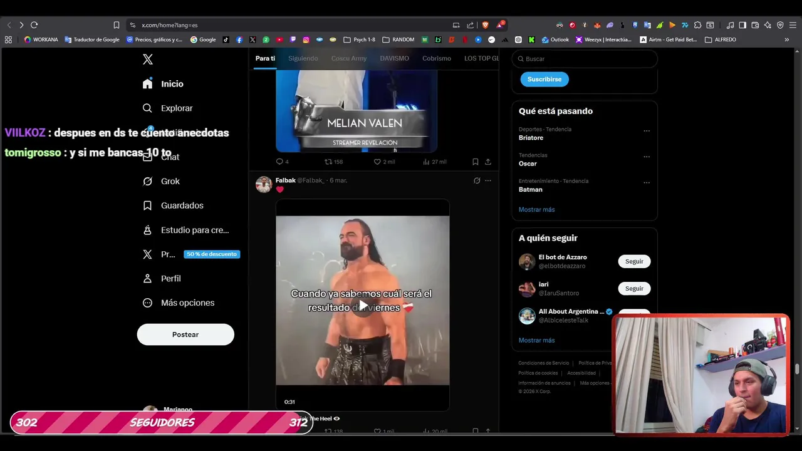Image resolution: width=802 pixels, height=451 pixels.
Task: Open Traductor de Google bookmark
Action: click(x=92, y=39)
